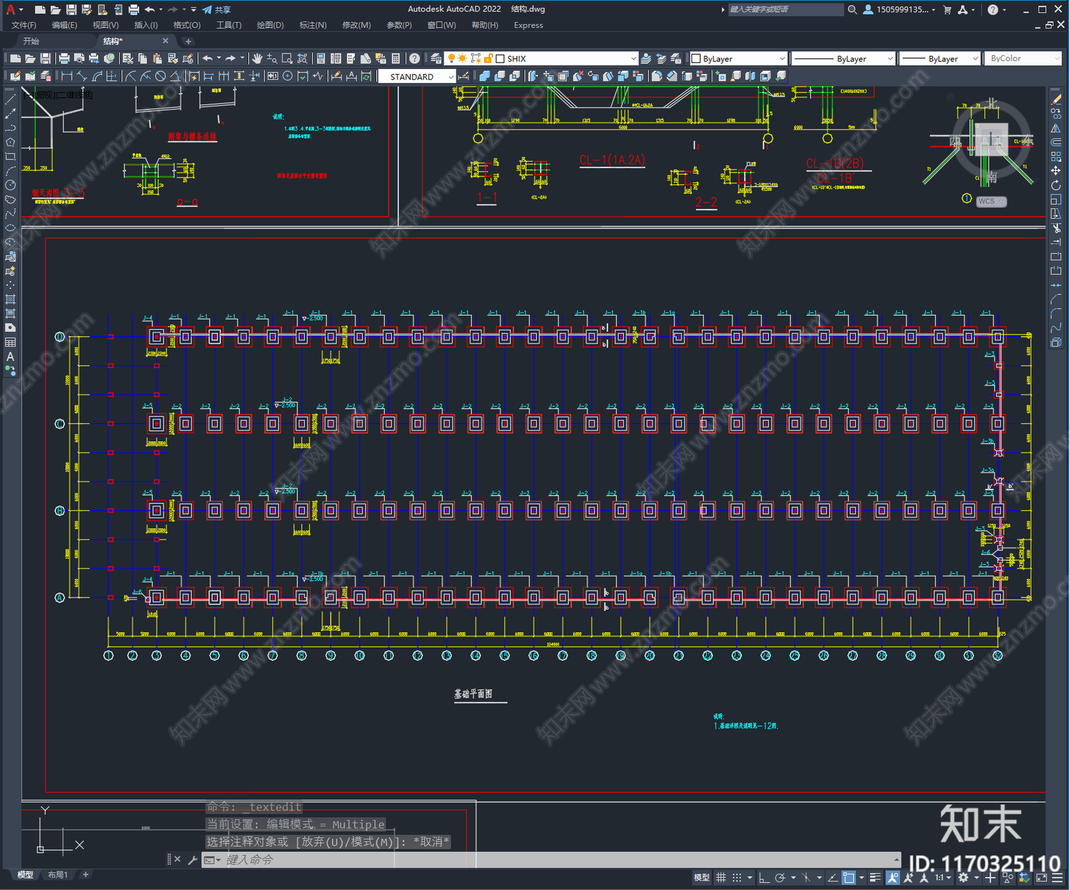This screenshot has width=1069, height=890.
Task: Open the 绘图(D) menu
Action: [271, 25]
